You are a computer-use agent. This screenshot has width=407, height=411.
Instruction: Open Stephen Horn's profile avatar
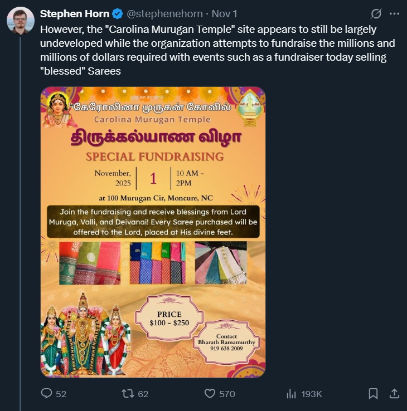pos(21,21)
